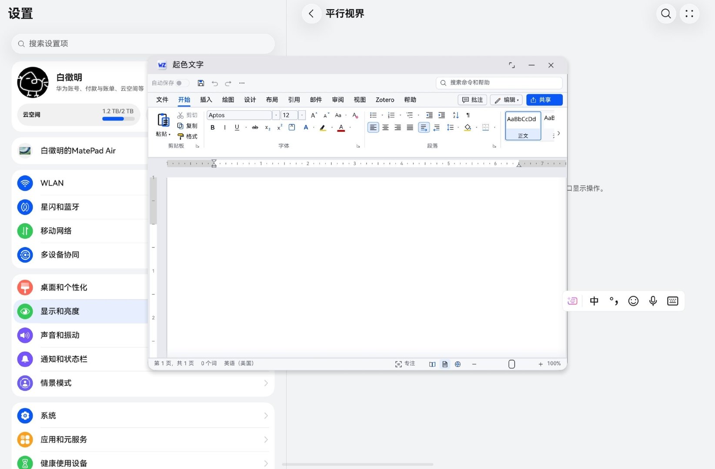715x469 pixels.
Task: Open the Edit mode (编辑) dropdown
Action: pyautogui.click(x=506, y=100)
